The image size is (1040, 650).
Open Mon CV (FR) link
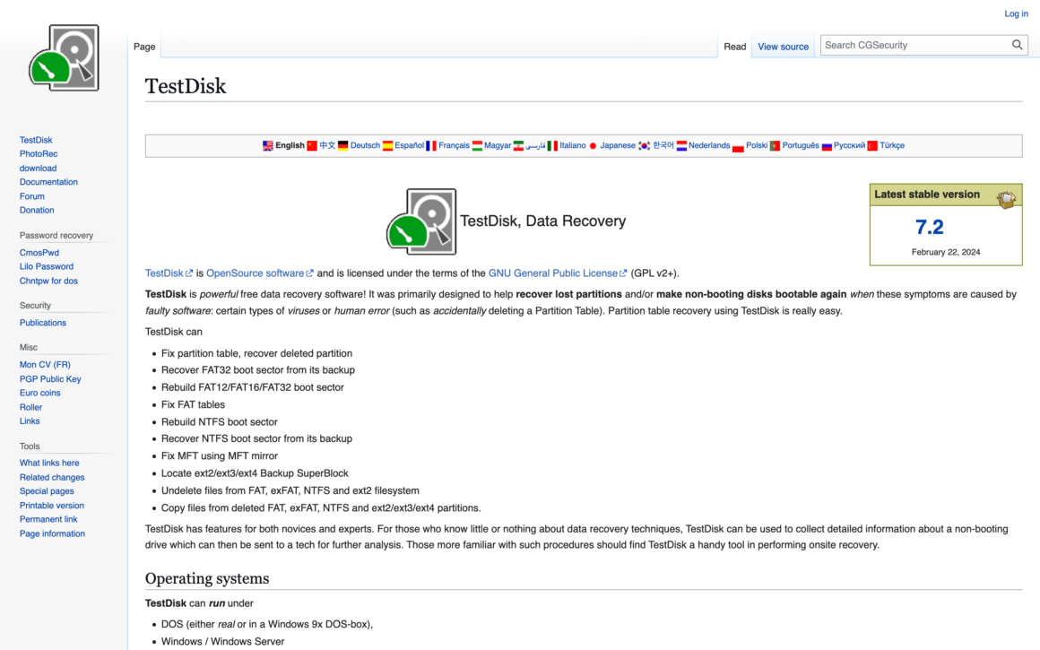(45, 365)
